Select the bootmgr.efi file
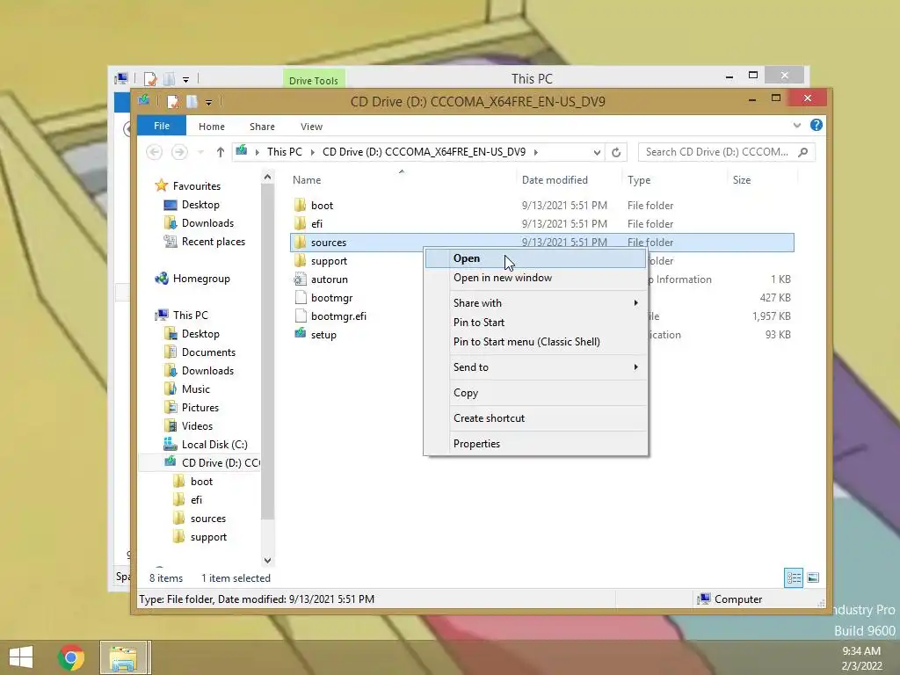The image size is (900, 675). pos(338,316)
